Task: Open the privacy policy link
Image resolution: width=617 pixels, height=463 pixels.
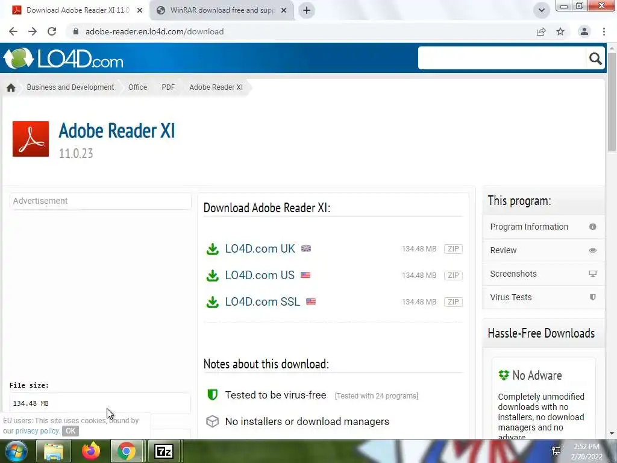Action: click(37, 430)
